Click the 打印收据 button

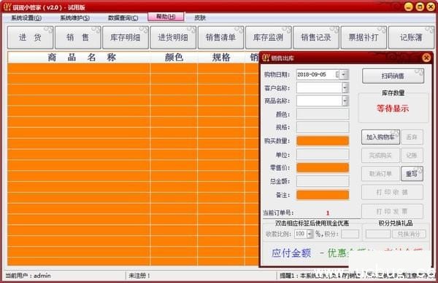(392, 192)
